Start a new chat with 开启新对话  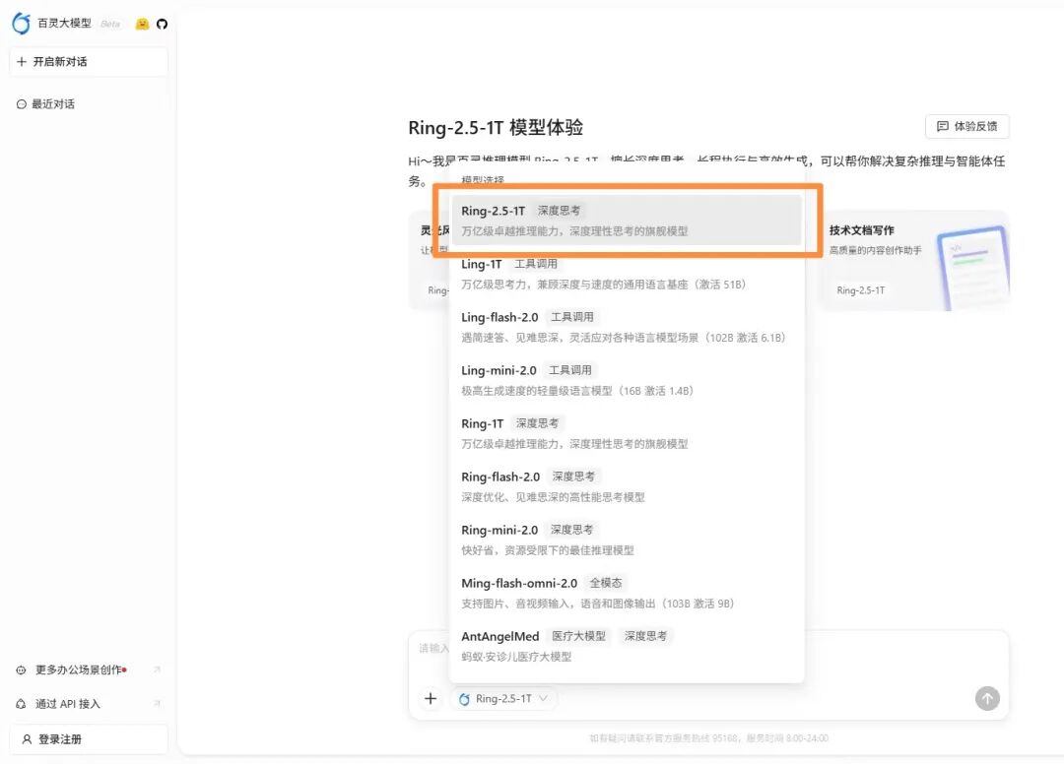pyautogui.click(x=89, y=62)
